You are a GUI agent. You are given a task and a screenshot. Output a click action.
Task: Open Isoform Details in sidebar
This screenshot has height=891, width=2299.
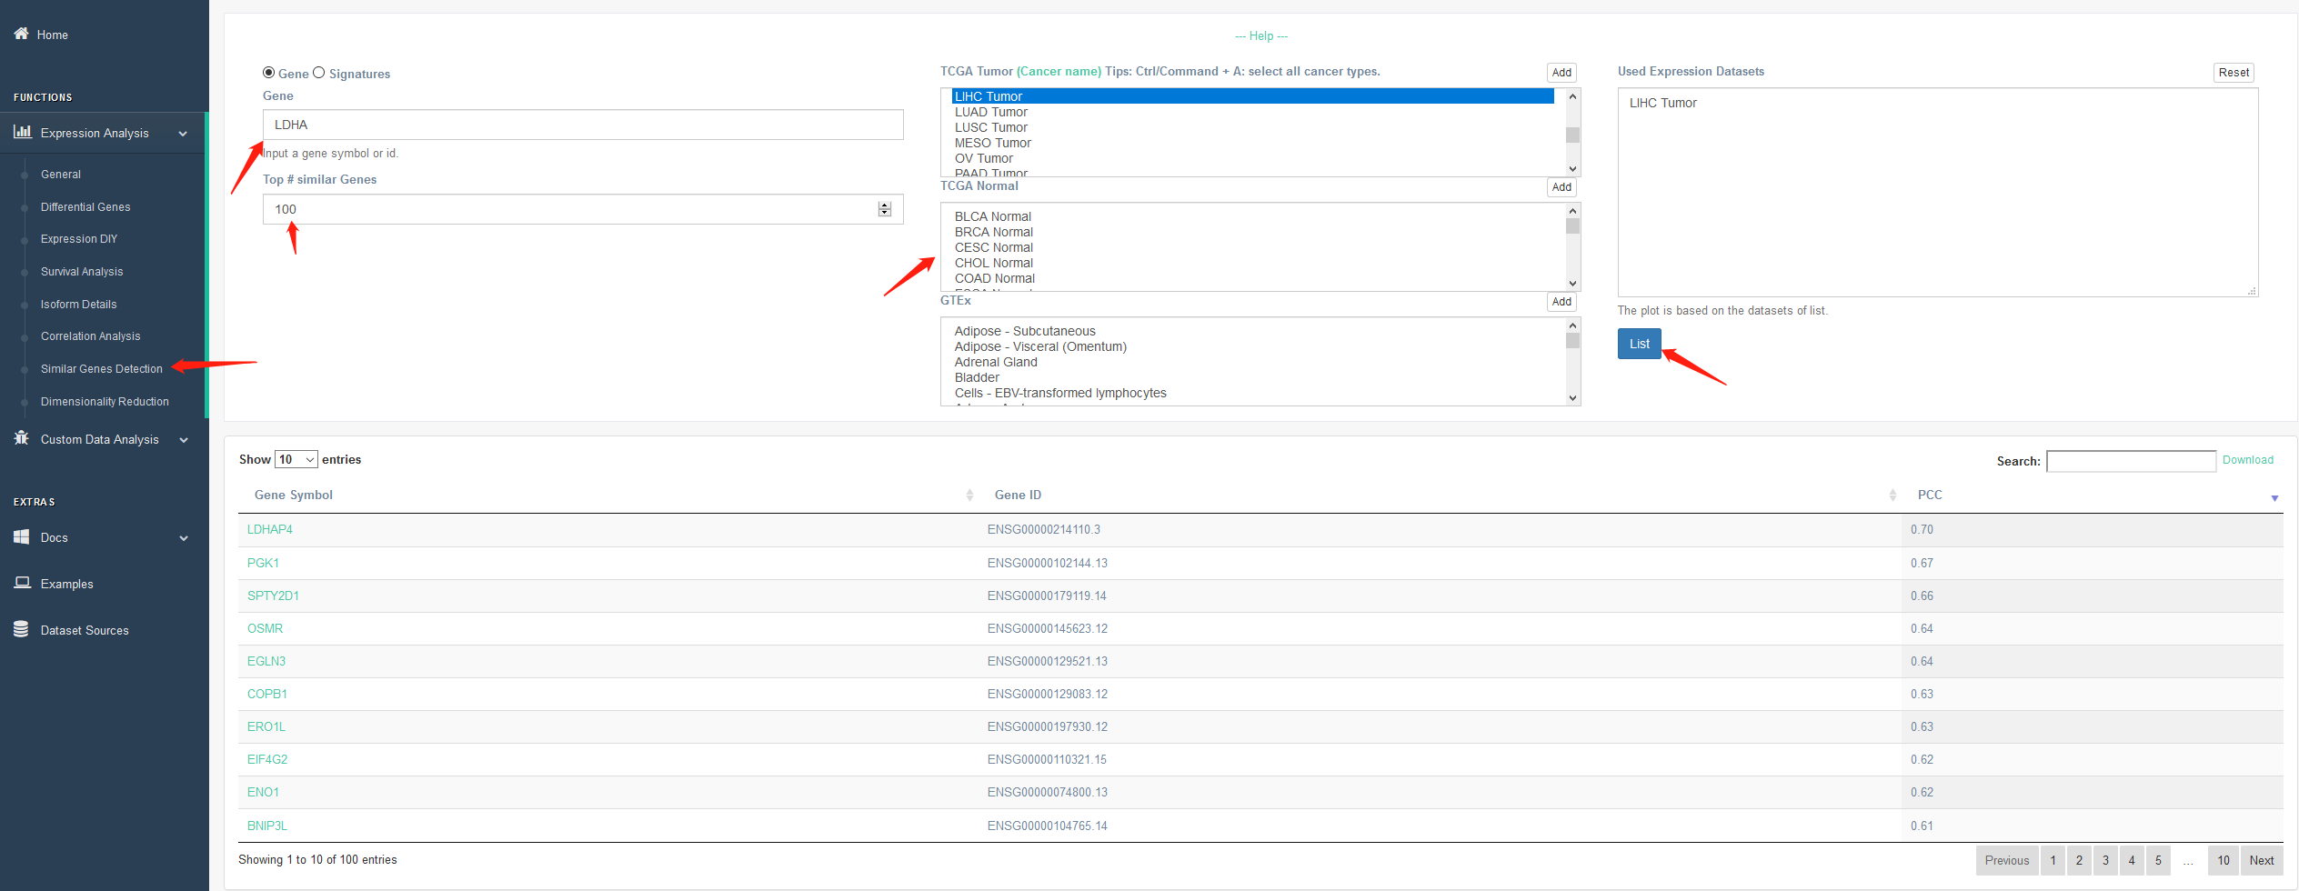(79, 305)
